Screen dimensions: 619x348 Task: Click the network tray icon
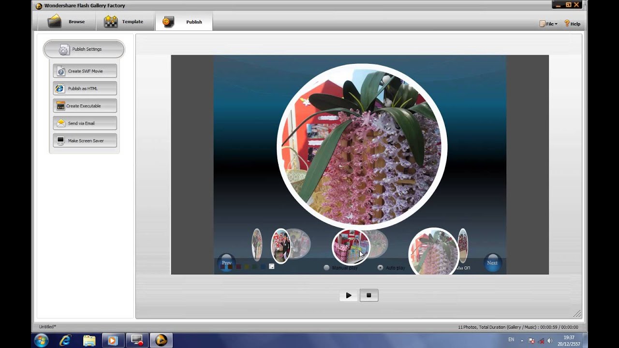click(541, 341)
